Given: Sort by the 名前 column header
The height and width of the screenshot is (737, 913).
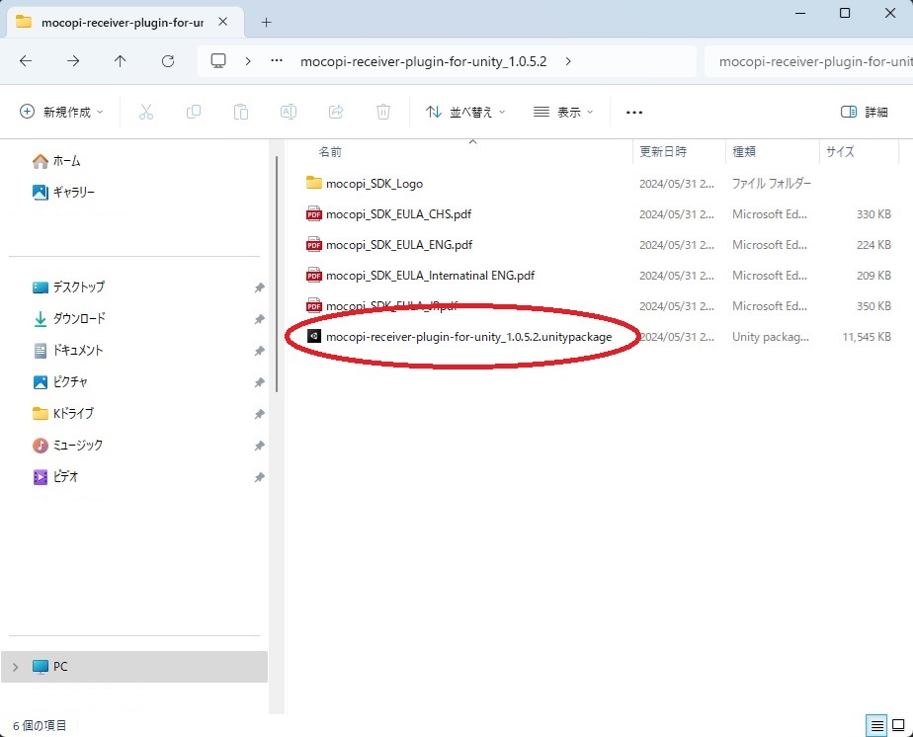Looking at the screenshot, I should (330, 152).
